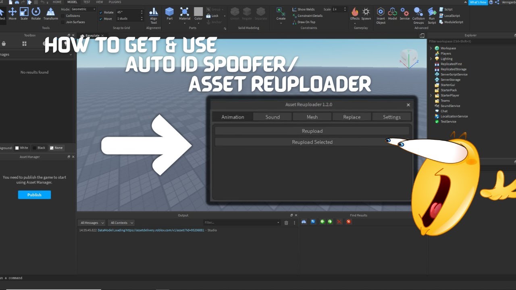516x290 pixels.
Task: Click green right arrow in Find Results
Action: (330, 222)
